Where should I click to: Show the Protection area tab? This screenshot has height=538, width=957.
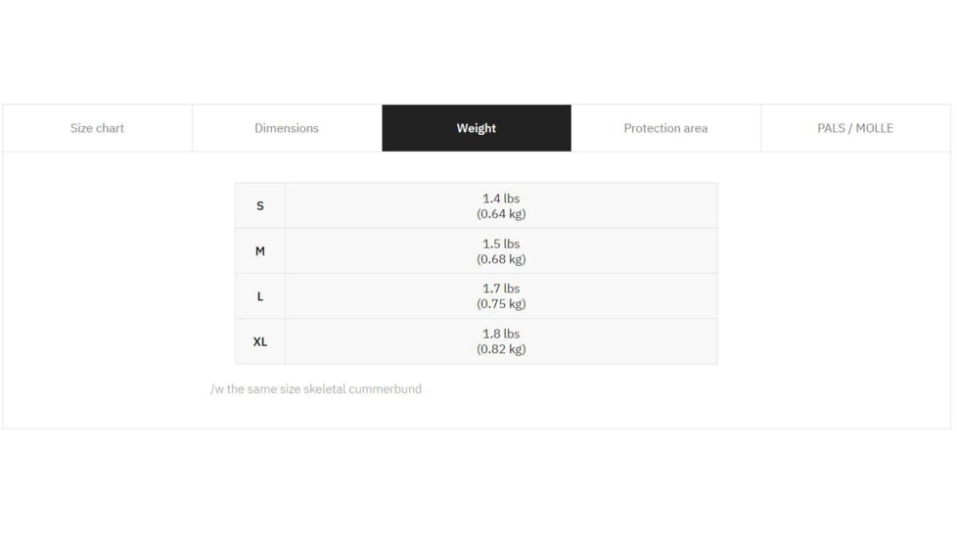click(x=665, y=128)
